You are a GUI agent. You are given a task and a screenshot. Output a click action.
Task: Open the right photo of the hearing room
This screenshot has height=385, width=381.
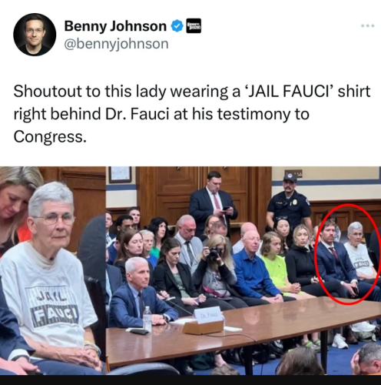click(x=244, y=270)
